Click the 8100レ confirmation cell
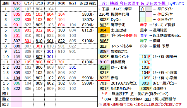 [88, 62]
